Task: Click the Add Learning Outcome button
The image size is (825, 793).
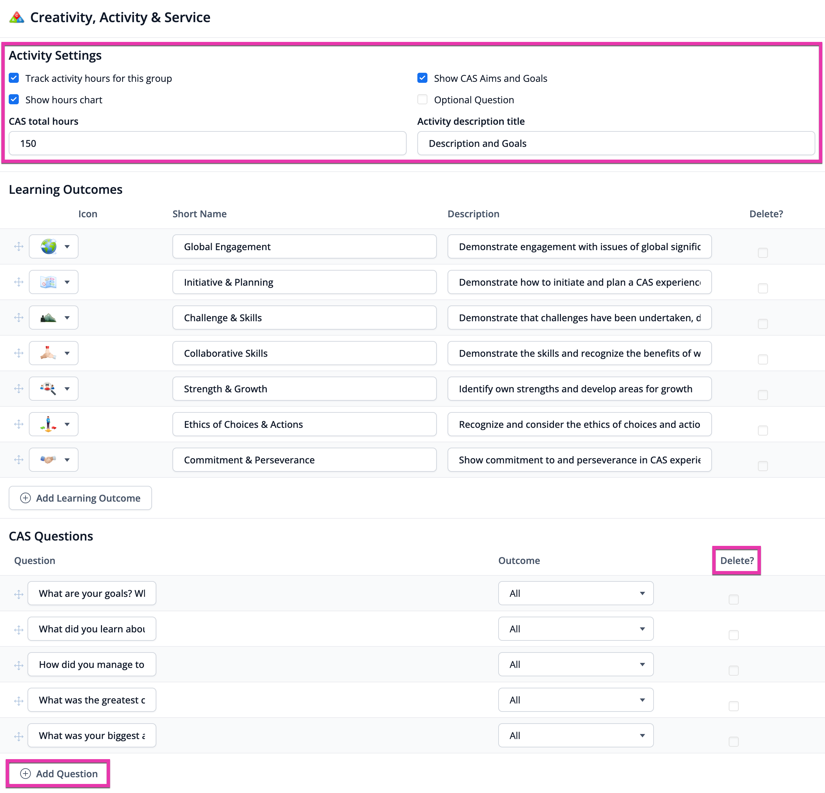Action: [80, 498]
